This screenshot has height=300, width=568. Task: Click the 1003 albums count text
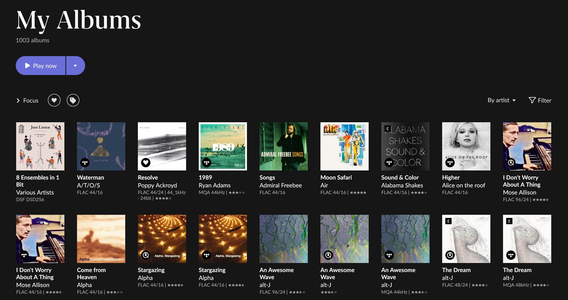[x=33, y=40]
